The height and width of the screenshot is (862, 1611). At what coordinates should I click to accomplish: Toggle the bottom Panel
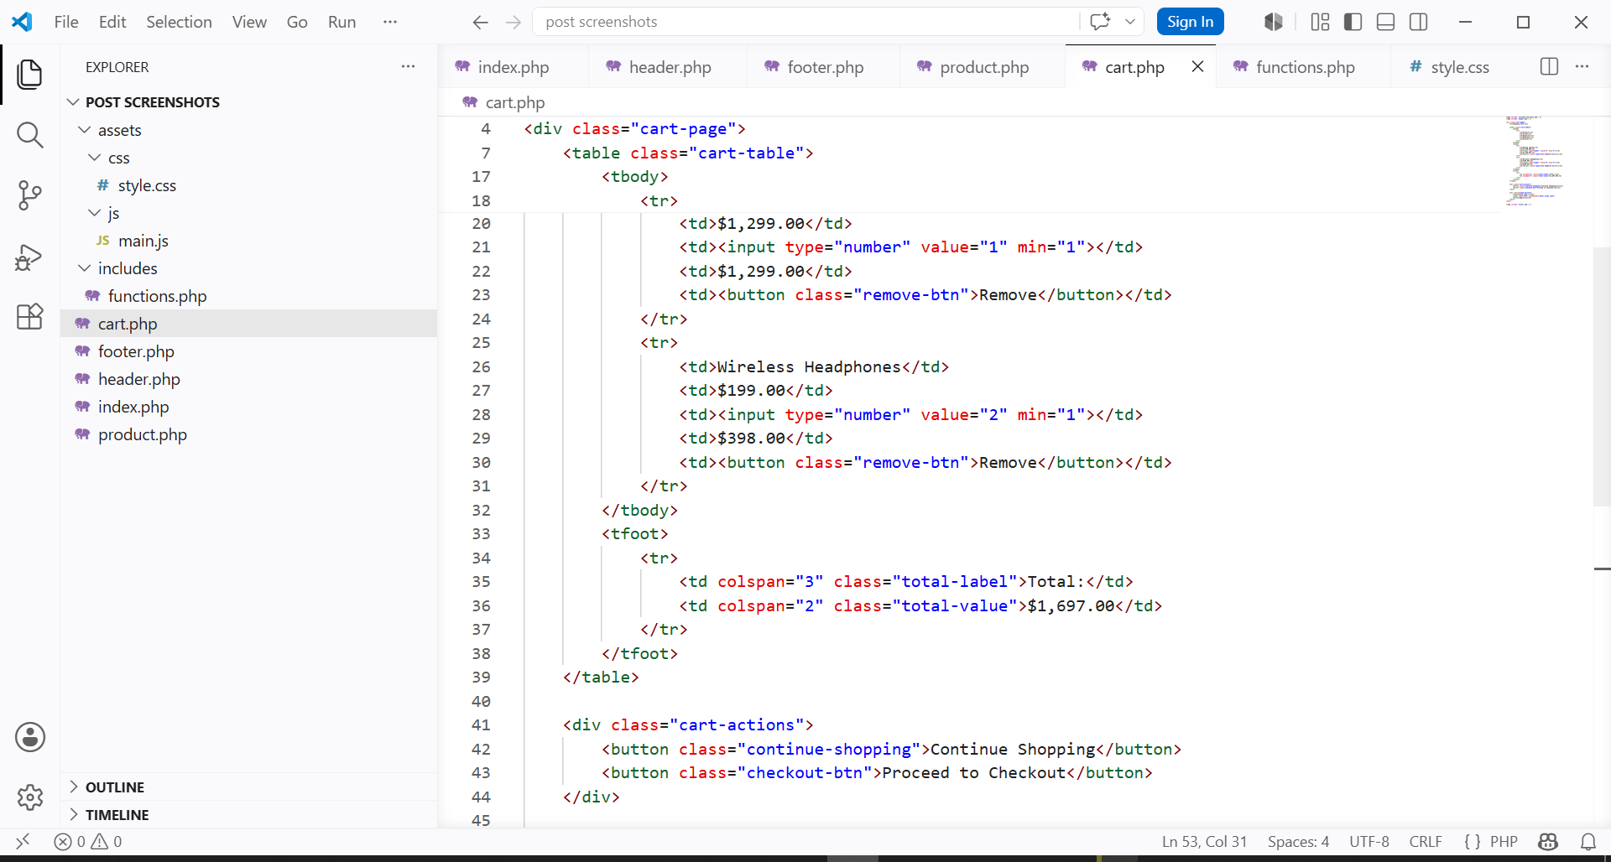pyautogui.click(x=1386, y=22)
